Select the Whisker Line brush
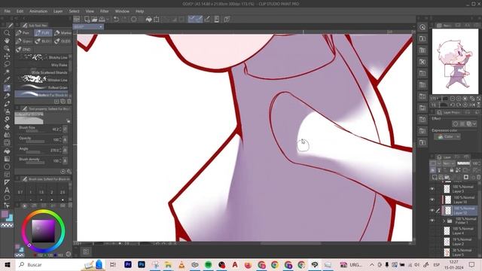 pyautogui.click(x=42, y=80)
